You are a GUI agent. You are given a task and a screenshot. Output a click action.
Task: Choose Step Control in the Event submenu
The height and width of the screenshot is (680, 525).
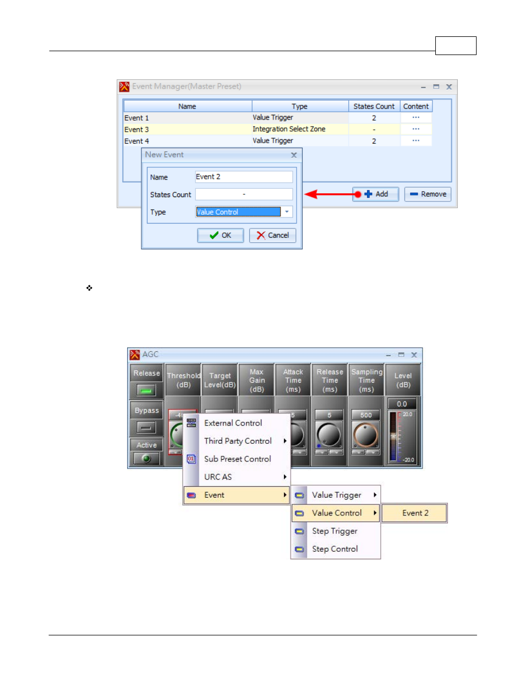coord(336,549)
